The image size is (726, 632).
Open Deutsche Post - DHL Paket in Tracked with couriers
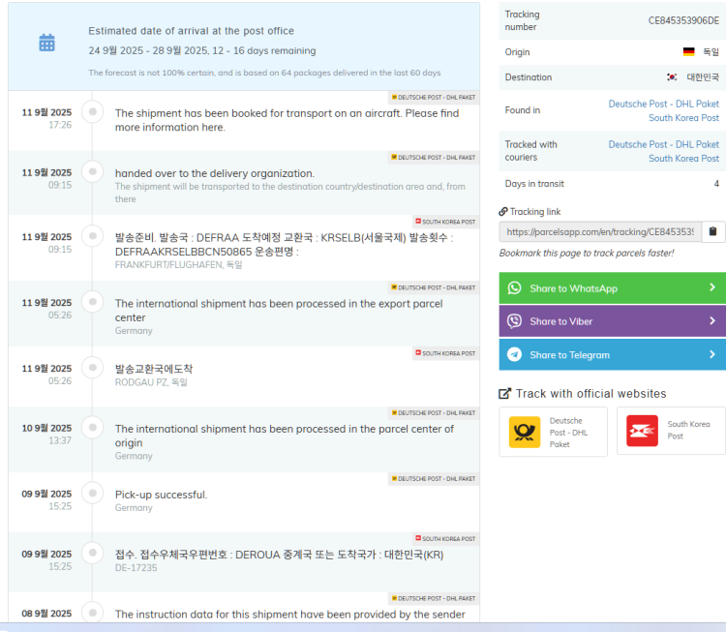click(663, 144)
